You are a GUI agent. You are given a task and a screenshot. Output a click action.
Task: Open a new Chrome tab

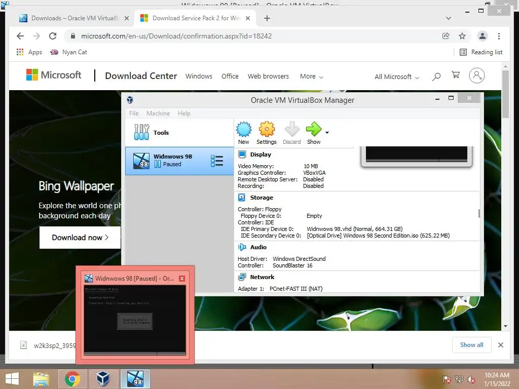coord(267,18)
